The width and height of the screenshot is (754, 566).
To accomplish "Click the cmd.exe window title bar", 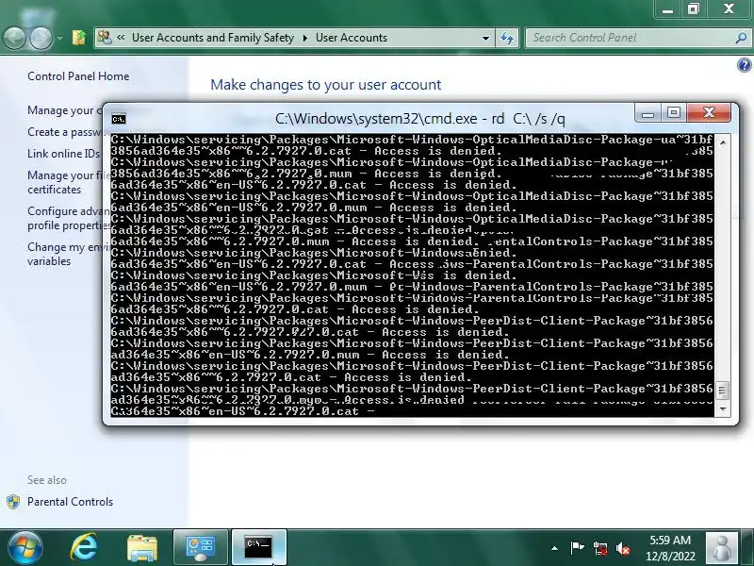I will (x=419, y=119).
